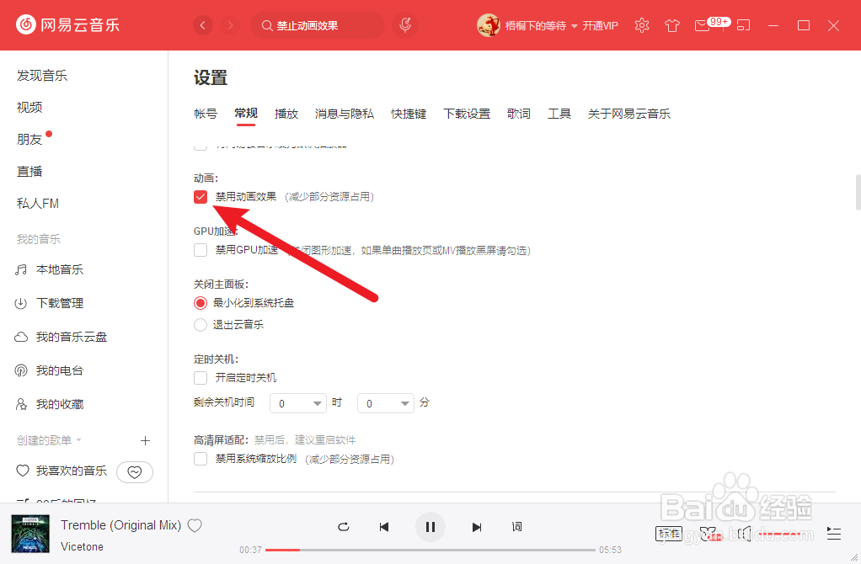The width and height of the screenshot is (861, 564).
Task: Enable 开启定时关机 checkbox
Action: tap(201, 378)
